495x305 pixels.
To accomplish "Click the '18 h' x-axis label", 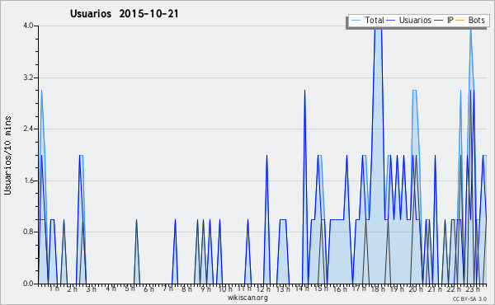I will click(x=378, y=289).
